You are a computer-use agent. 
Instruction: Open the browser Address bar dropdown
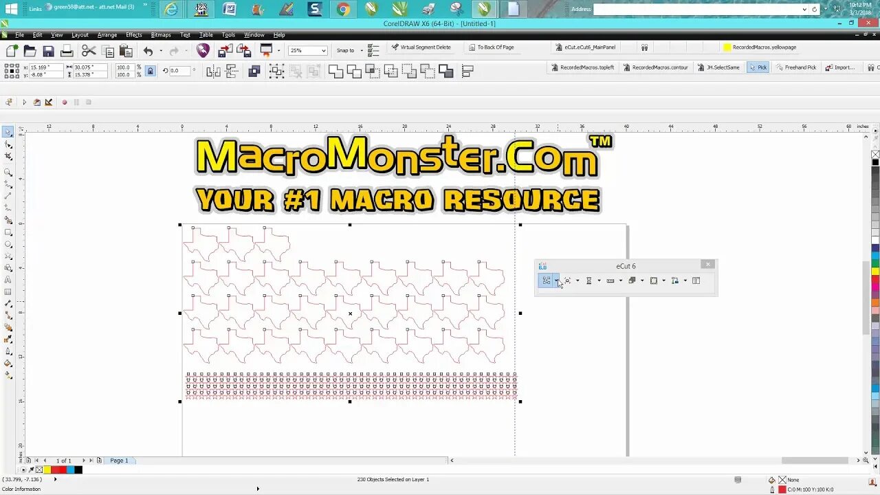click(x=804, y=9)
